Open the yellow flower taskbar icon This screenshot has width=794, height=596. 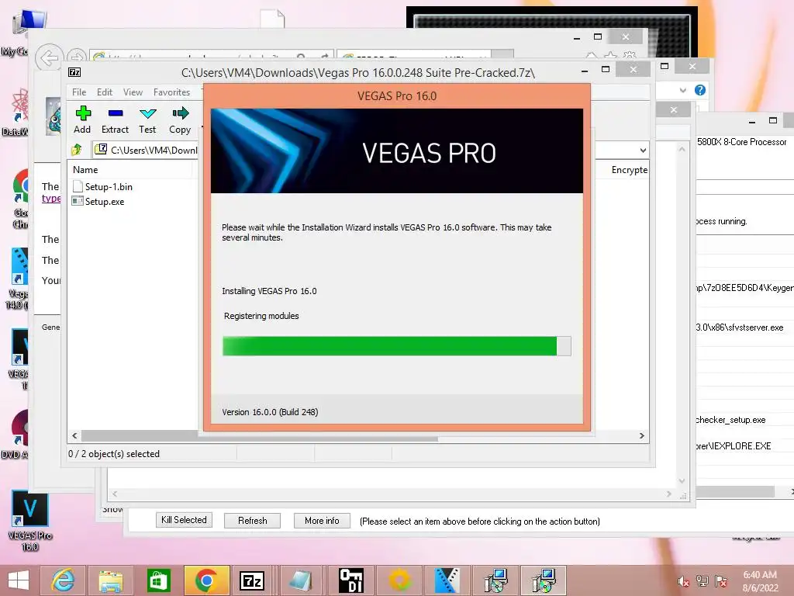click(399, 580)
